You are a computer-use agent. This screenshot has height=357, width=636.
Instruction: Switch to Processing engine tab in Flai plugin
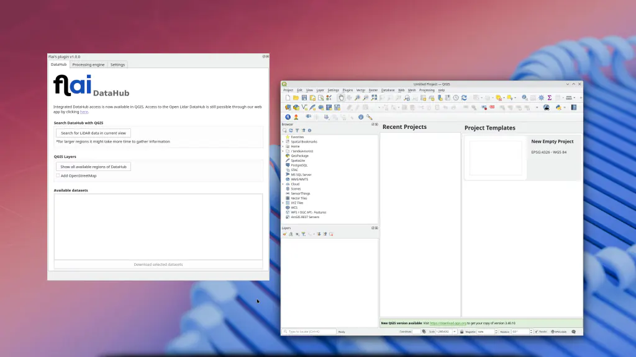pyautogui.click(x=88, y=64)
